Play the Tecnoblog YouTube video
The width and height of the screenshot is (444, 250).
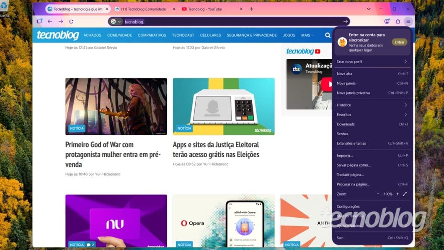[x=327, y=84]
